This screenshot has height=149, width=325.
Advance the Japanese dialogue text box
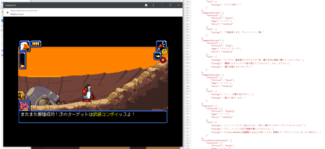pos(93,117)
